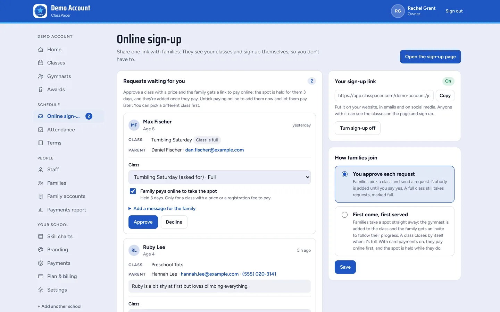Click the Payments dollar coin icon
Screen dimensions: 500x312
41,263
